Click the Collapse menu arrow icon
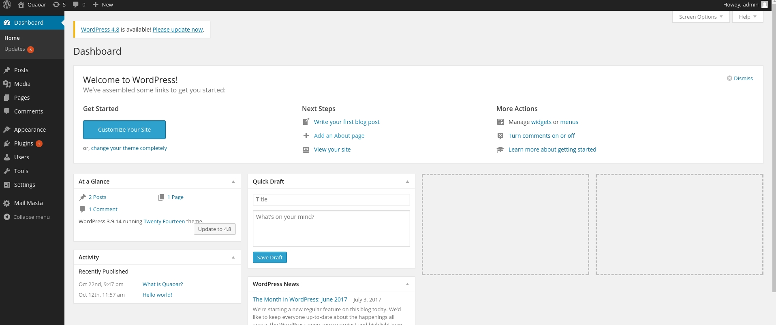 7,217
